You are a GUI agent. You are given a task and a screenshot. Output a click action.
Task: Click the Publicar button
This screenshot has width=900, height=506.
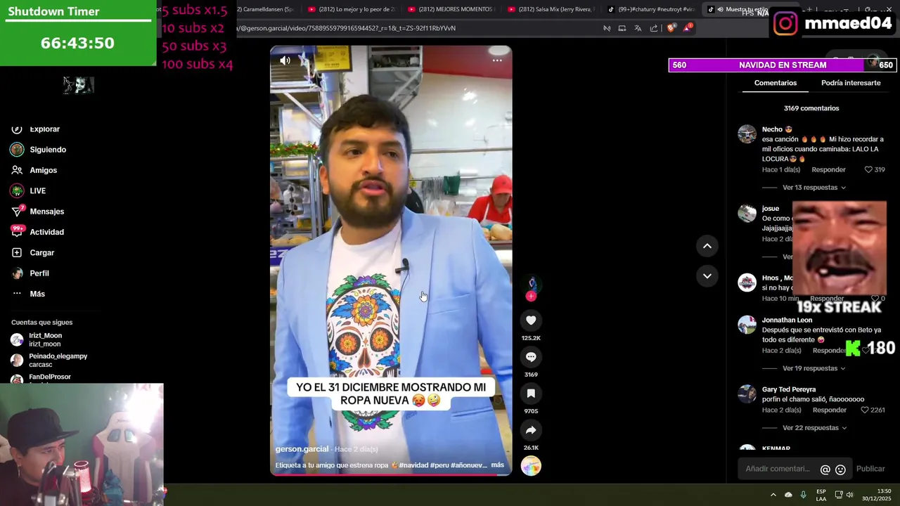(870, 469)
